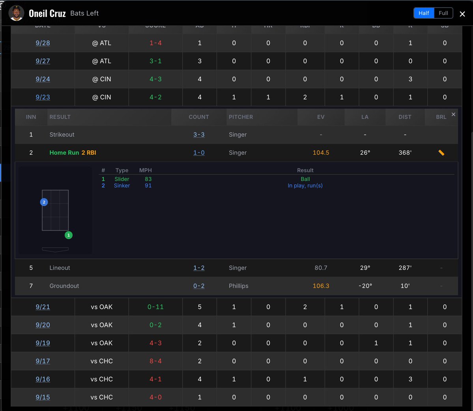Screen dimensions: 473x411
Task: Click the 26° launch angle value
Action: pos(365,153)
